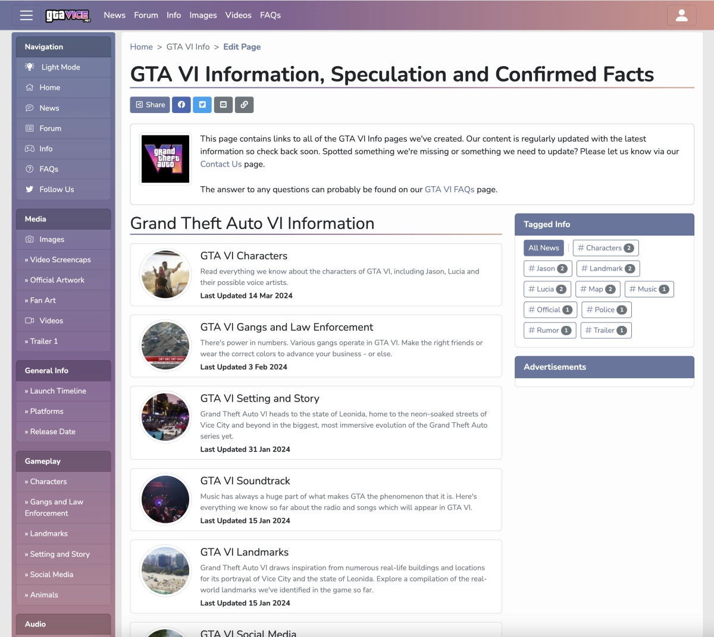This screenshot has width=714, height=637.
Task: Open News in sidebar navigation
Action: tap(63, 108)
